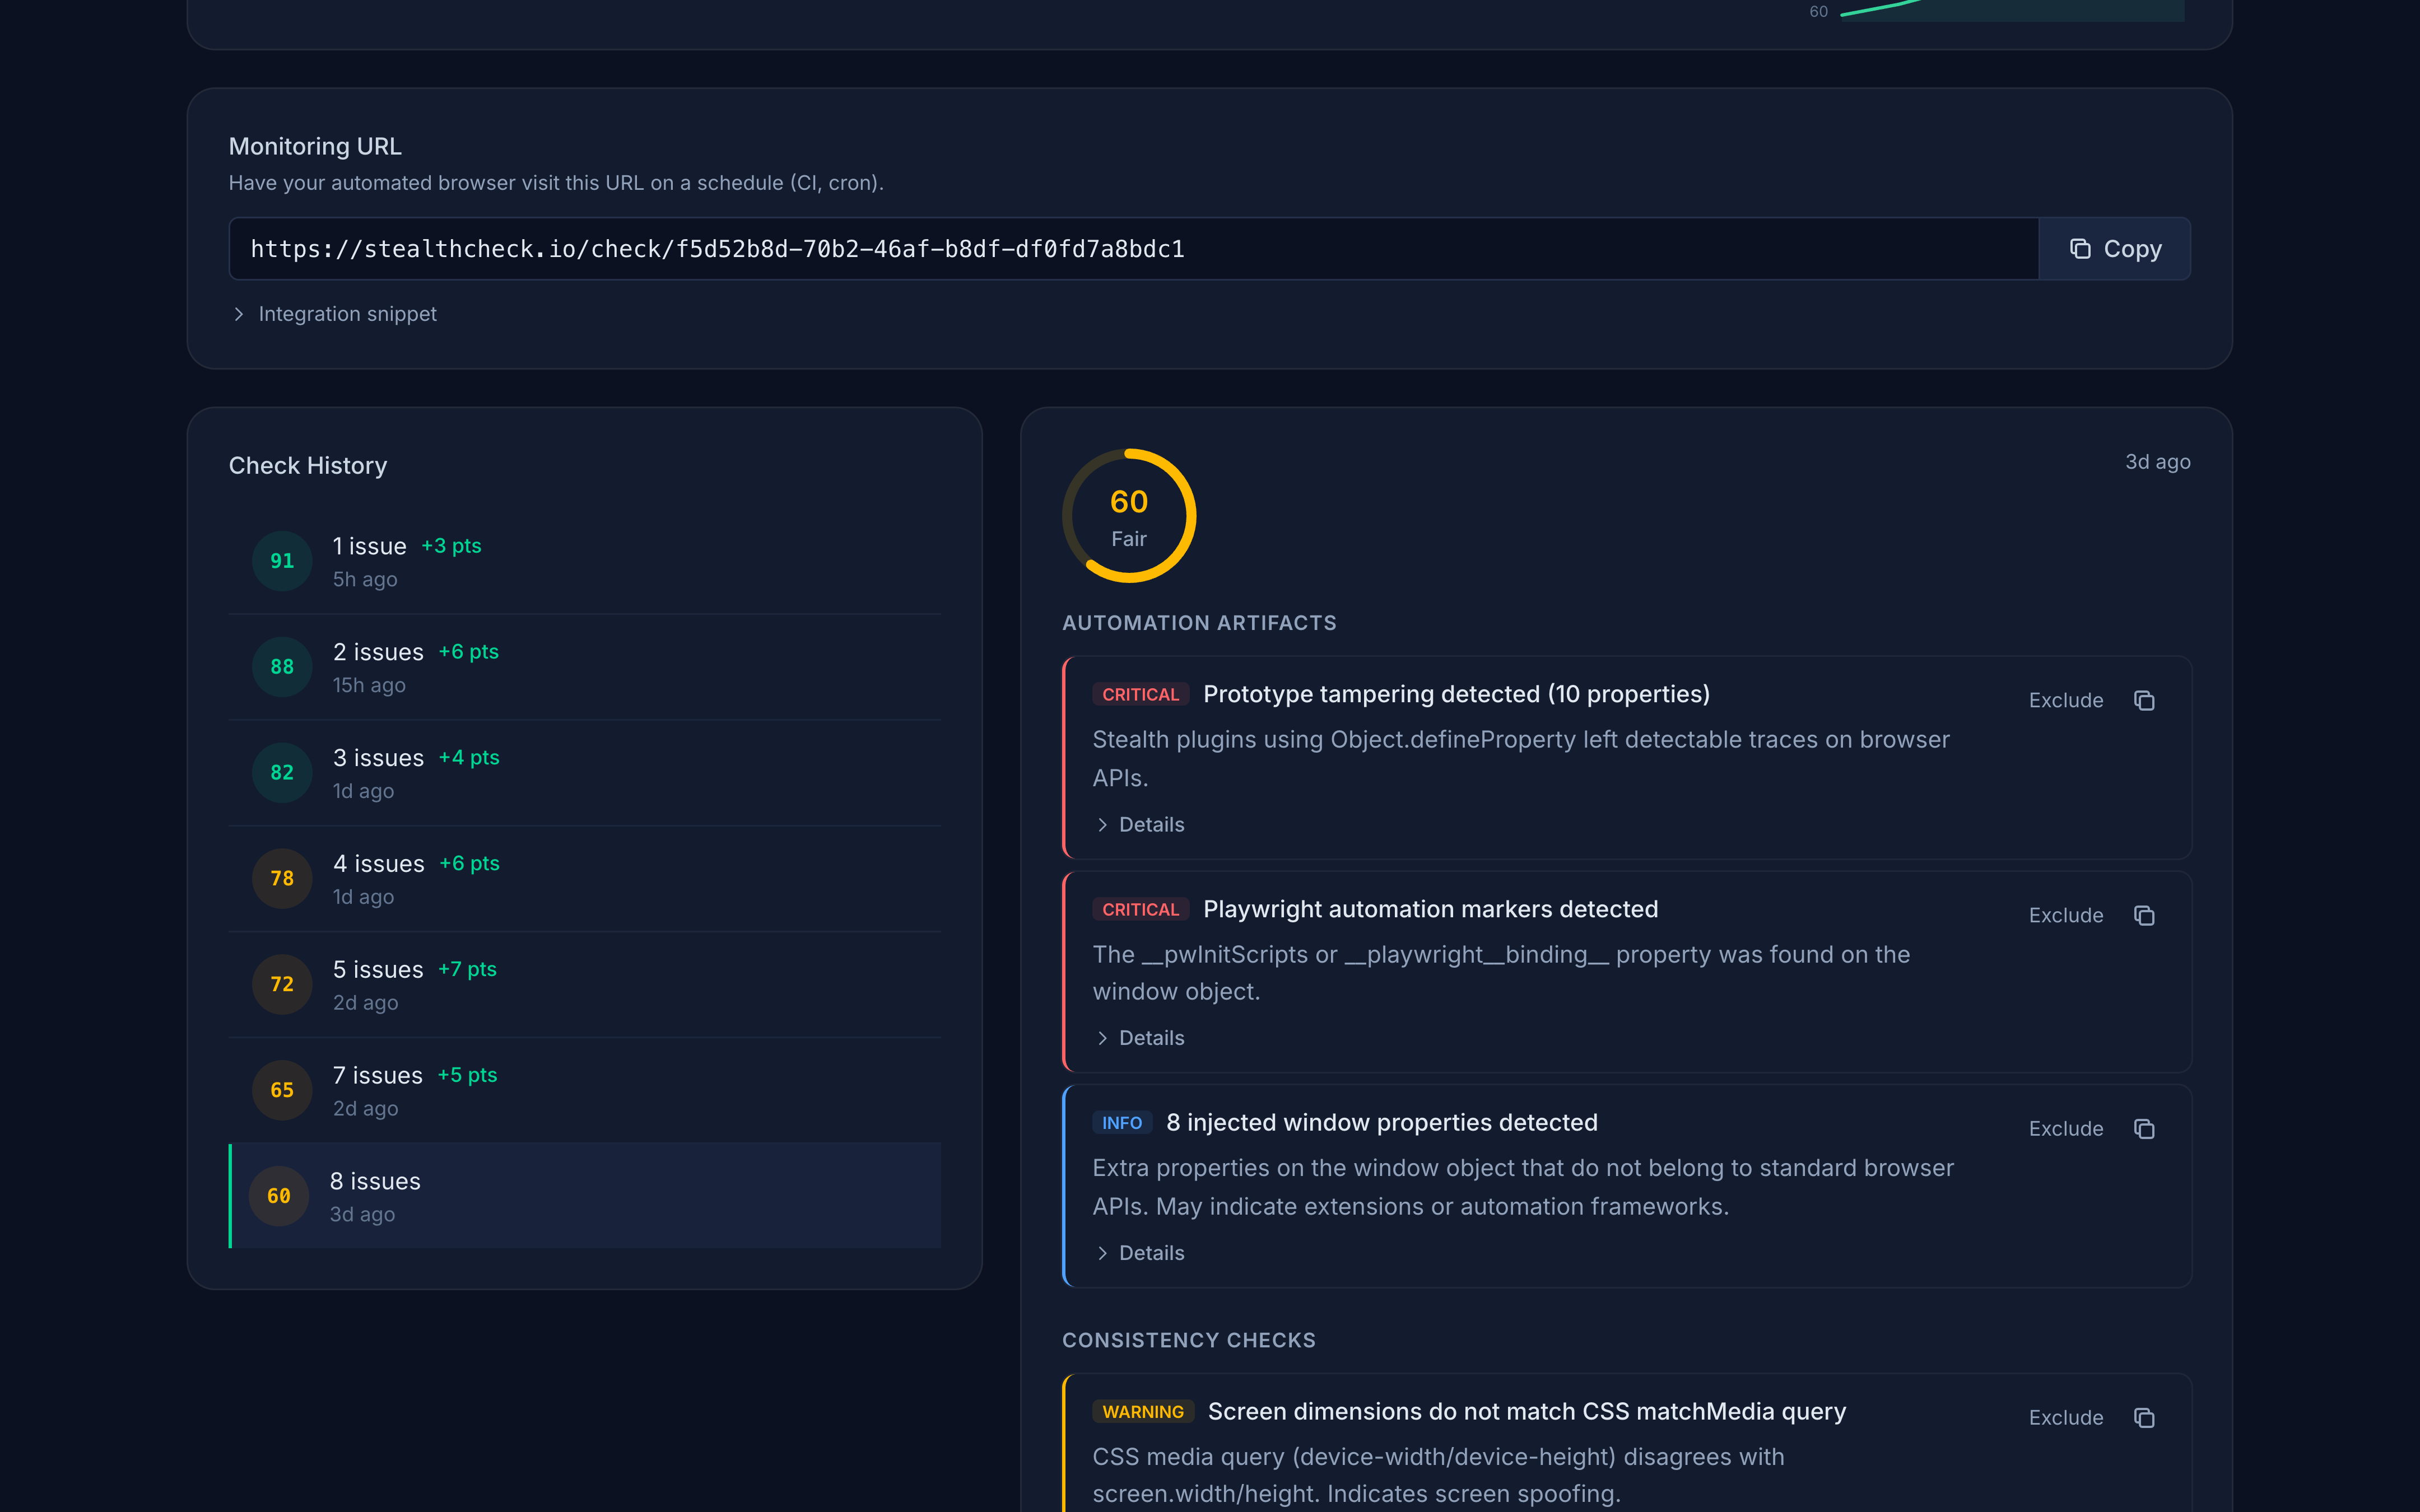
Task: Copy the monitoring URL with Copy button
Action: click(x=2114, y=249)
